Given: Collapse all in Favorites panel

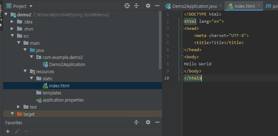Looking at the screenshot, I should [x=136, y=122].
